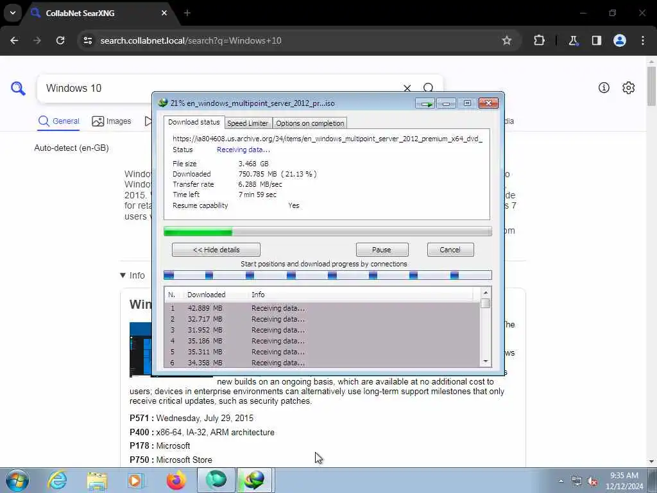Image resolution: width=657 pixels, height=493 pixels.
Task: Bookmark this page with the star icon
Action: tap(507, 40)
